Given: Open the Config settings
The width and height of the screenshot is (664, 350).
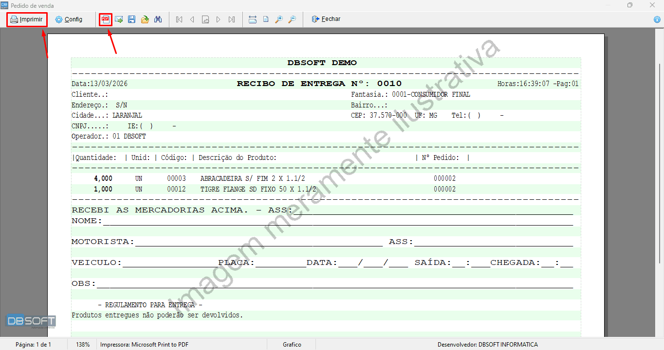Looking at the screenshot, I should click(69, 19).
